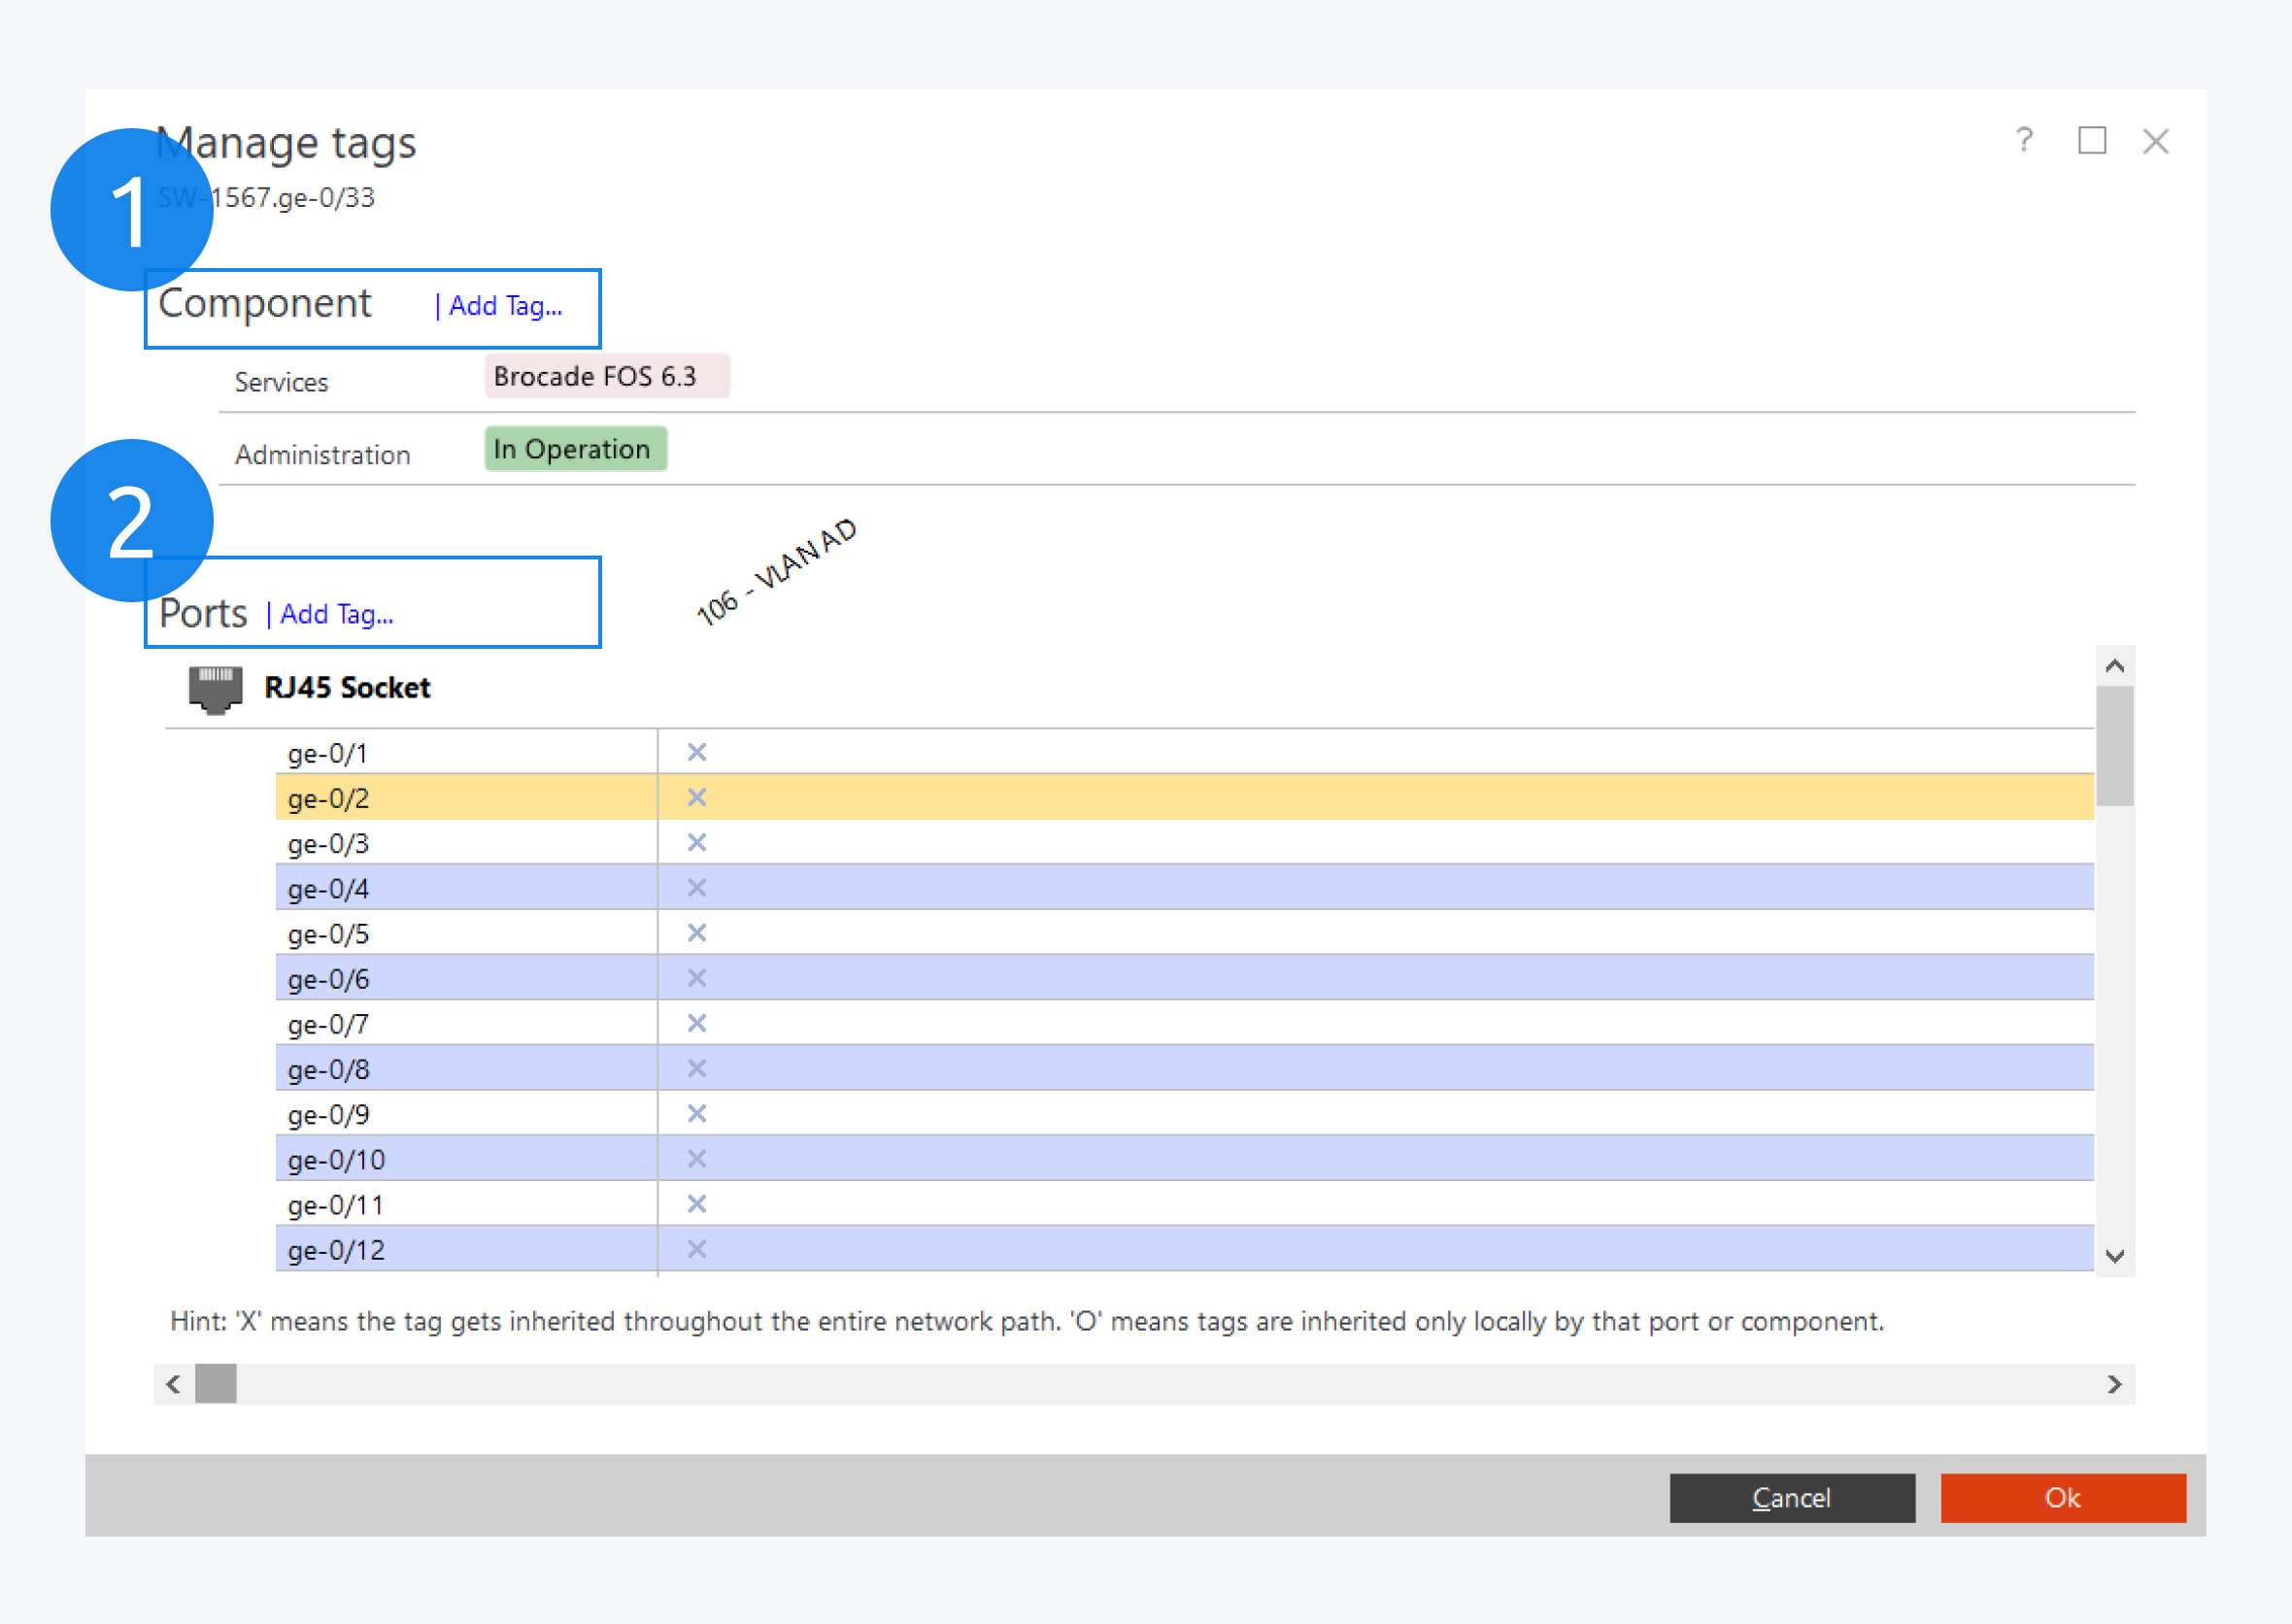Click Add Tag link next to Component
Viewport: 2292px width, 1624px height.
tap(505, 306)
